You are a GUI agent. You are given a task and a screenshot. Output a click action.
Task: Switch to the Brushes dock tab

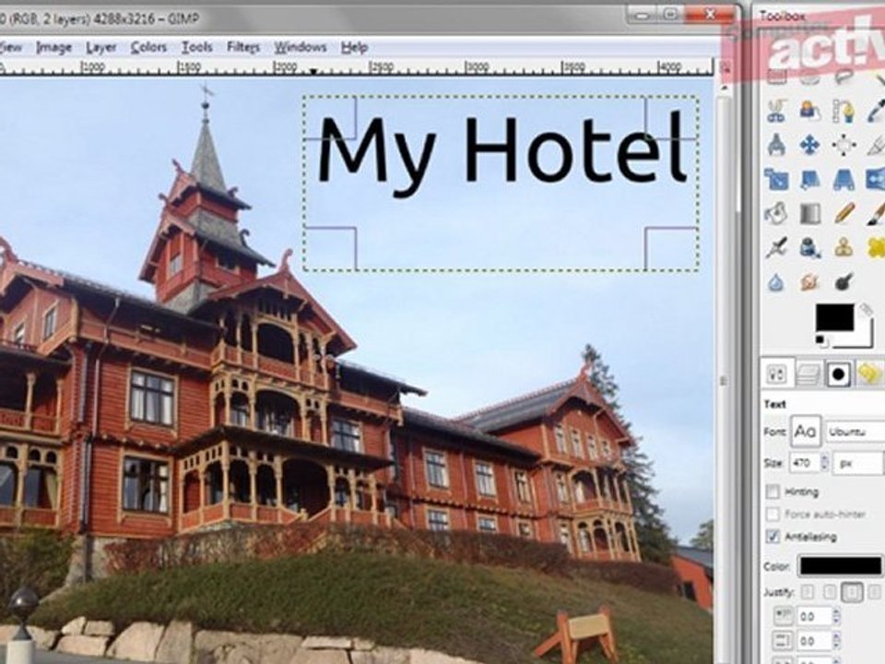point(838,373)
